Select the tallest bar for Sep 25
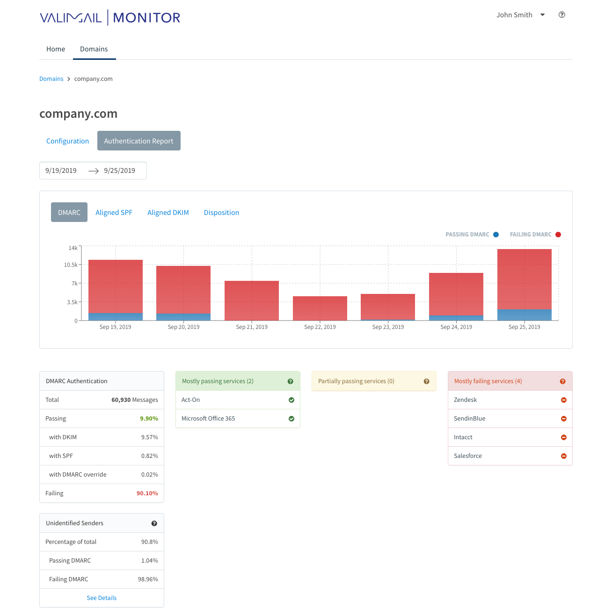 point(524,285)
